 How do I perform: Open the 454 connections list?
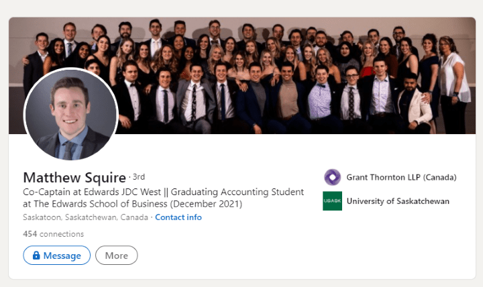(x=53, y=234)
